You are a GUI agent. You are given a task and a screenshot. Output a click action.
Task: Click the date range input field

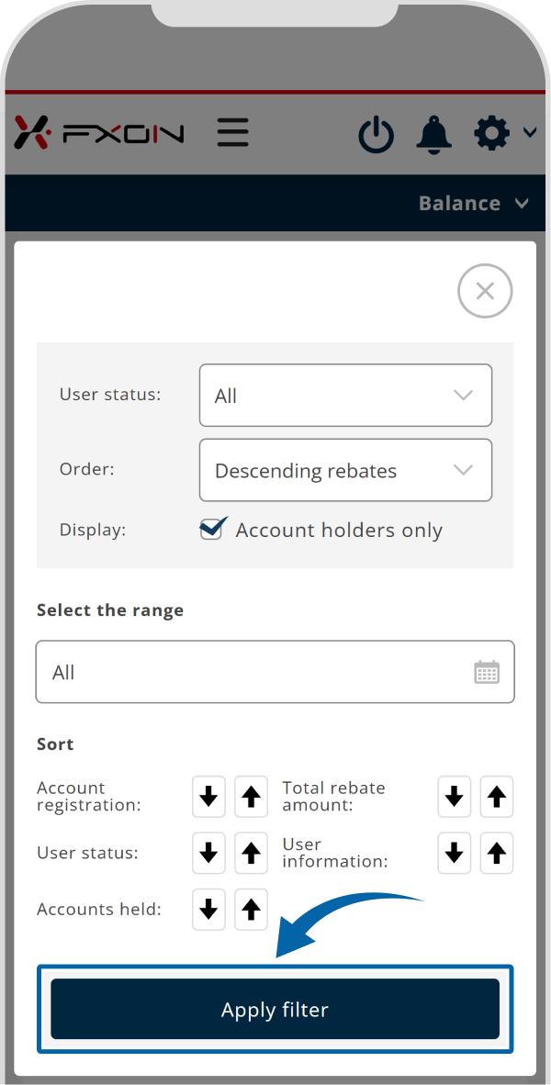(x=257, y=672)
